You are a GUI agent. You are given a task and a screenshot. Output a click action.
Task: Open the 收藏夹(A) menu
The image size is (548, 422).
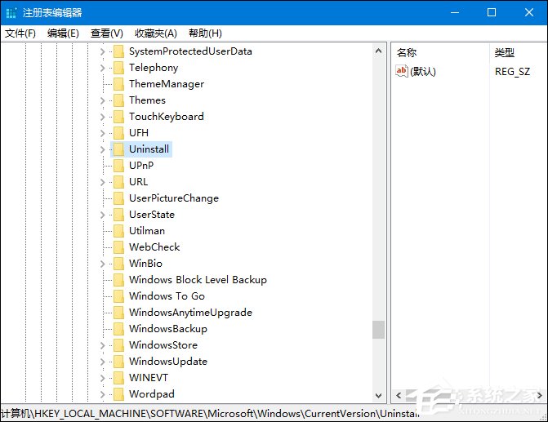pyautogui.click(x=155, y=33)
